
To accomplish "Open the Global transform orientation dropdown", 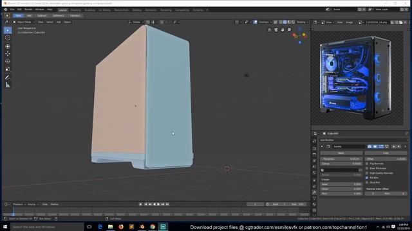I will 136,22.
